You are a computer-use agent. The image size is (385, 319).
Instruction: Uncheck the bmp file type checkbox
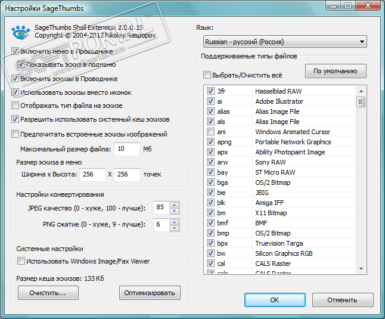210,233
